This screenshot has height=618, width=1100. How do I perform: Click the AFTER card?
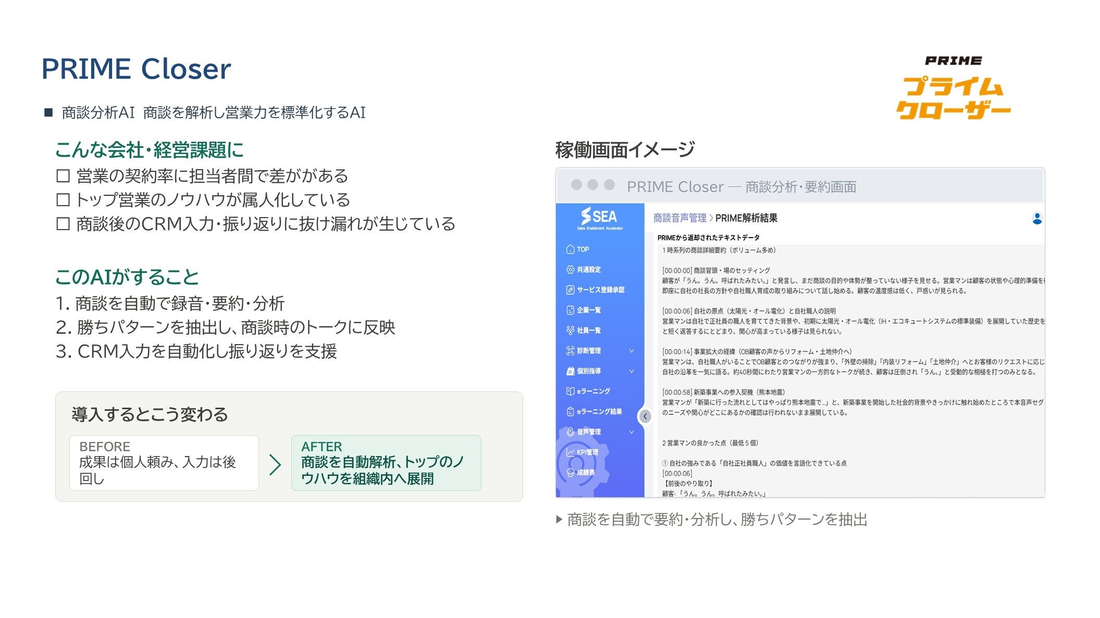386,463
